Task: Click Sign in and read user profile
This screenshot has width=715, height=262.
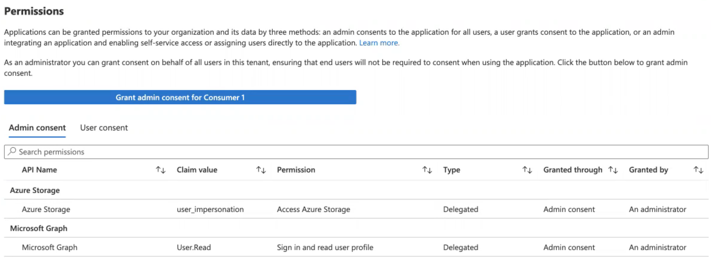Action: tap(325, 247)
